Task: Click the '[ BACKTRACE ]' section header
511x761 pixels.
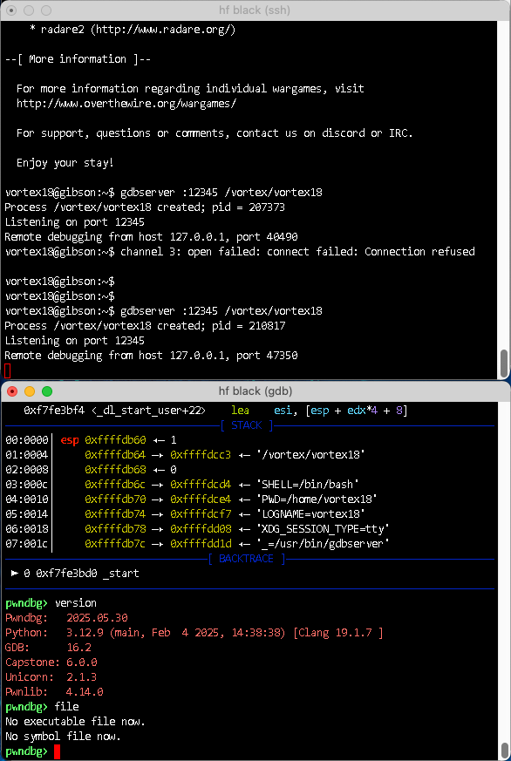Action: tap(247, 559)
